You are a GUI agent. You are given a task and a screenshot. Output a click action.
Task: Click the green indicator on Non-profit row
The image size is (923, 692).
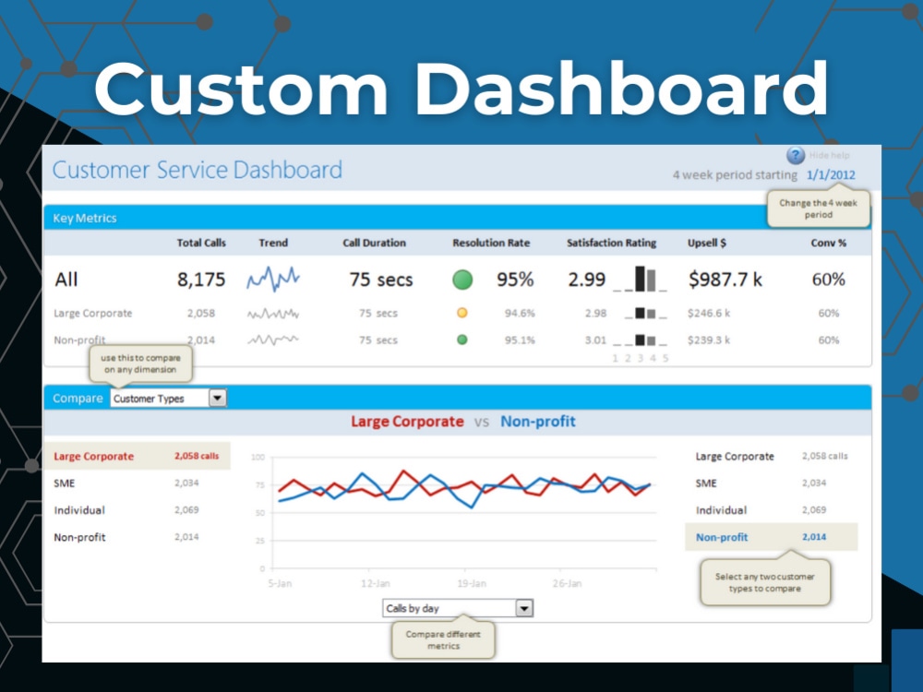pos(461,340)
